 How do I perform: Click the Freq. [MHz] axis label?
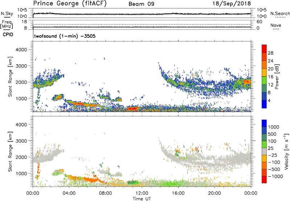coord(7,25)
